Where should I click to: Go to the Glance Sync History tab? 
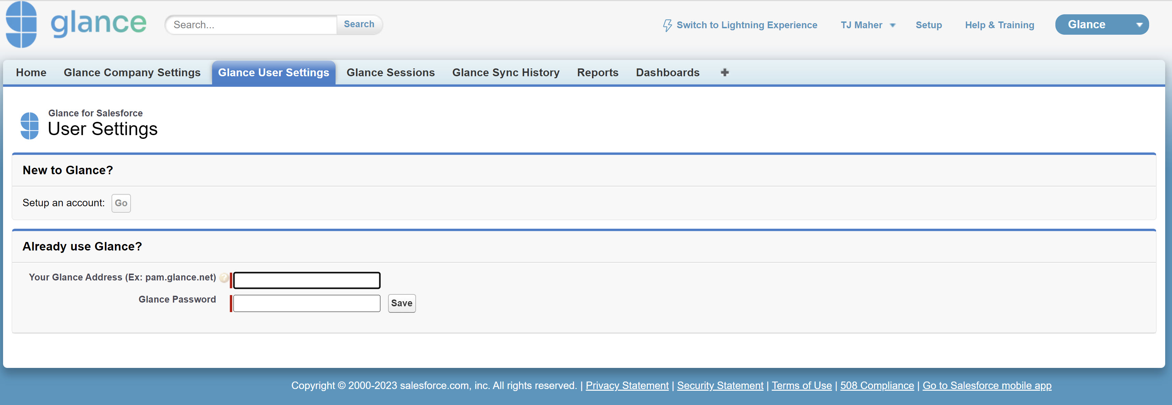(x=505, y=72)
